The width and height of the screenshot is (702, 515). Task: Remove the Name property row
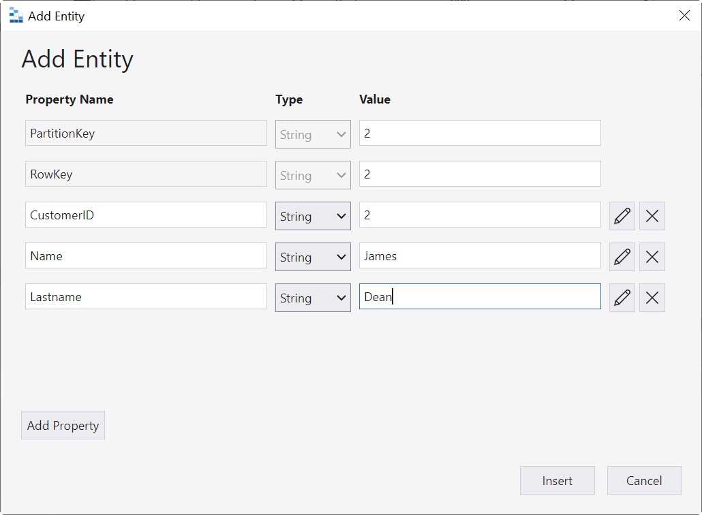tap(652, 257)
